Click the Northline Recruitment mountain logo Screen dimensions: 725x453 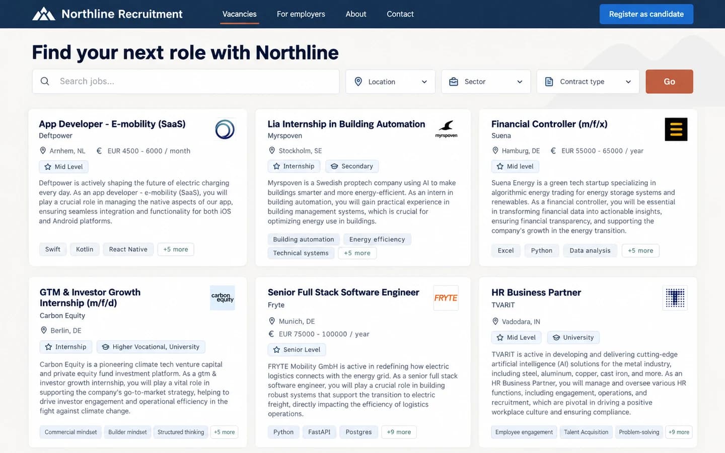[44, 14]
